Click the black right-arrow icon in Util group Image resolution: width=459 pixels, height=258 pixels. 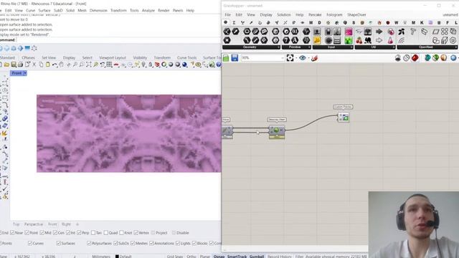pyautogui.click(x=379, y=32)
